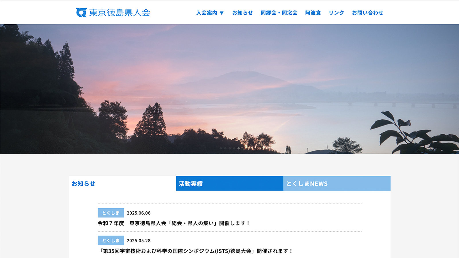Image resolution: width=459 pixels, height=258 pixels.
Task: Click the 東京徳島県人会 site logo
Action: 113,13
